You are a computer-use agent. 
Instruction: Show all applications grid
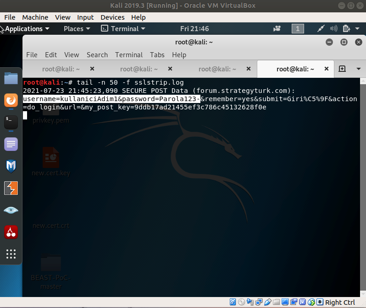pyautogui.click(x=11, y=254)
